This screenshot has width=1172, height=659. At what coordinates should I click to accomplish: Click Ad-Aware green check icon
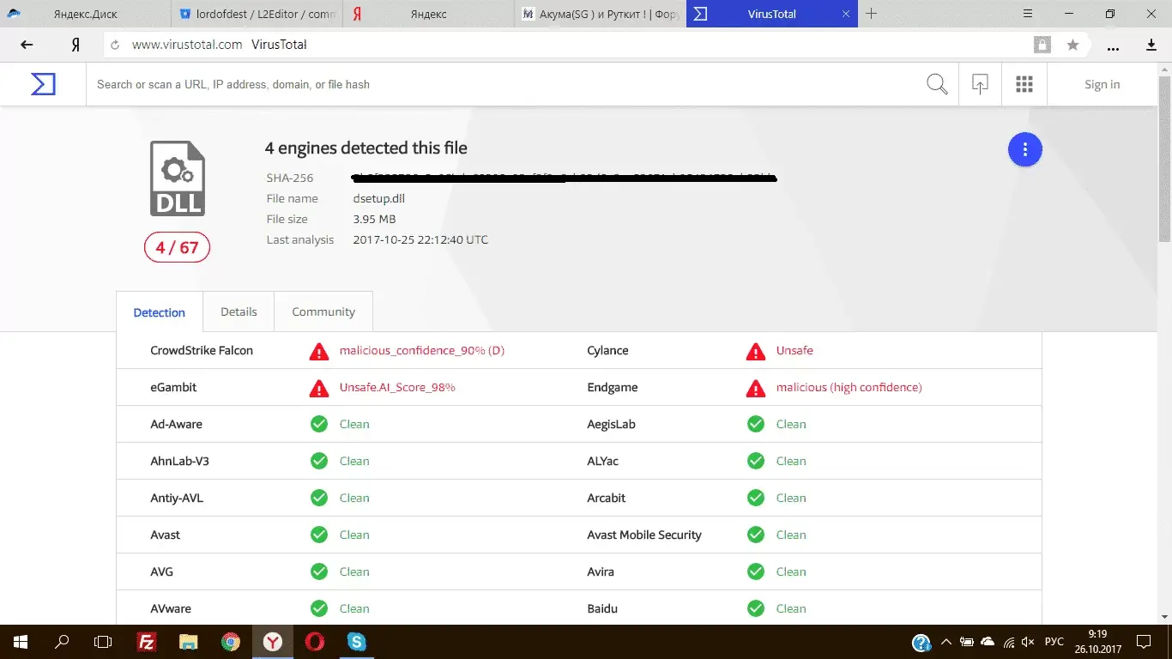point(319,424)
